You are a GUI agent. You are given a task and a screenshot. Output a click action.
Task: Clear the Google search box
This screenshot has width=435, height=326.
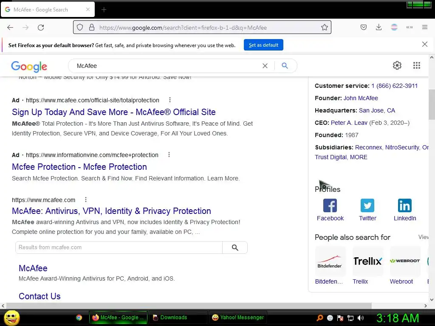[265, 66]
